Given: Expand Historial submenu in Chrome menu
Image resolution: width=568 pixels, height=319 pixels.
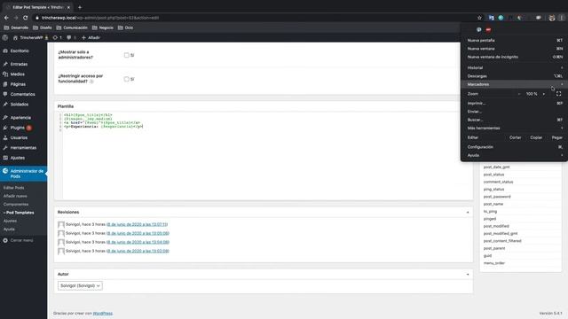Looking at the screenshot, I should [x=514, y=67].
